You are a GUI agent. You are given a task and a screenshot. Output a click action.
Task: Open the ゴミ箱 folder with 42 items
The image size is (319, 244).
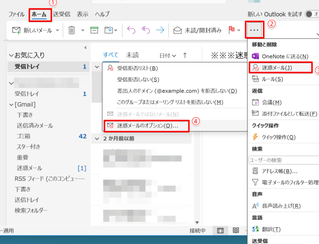(49, 136)
